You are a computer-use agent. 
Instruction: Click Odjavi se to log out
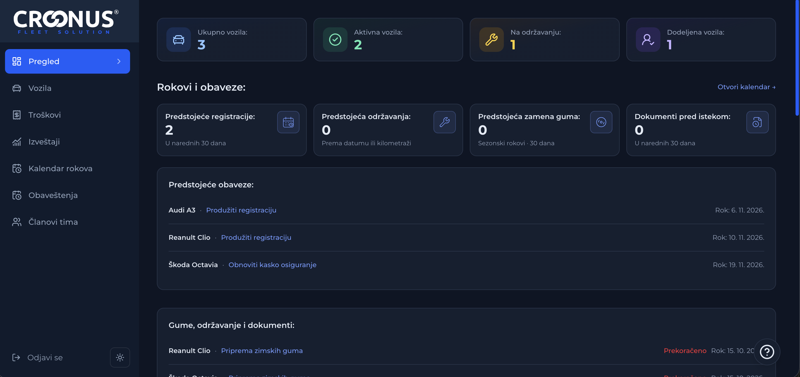pyautogui.click(x=45, y=357)
